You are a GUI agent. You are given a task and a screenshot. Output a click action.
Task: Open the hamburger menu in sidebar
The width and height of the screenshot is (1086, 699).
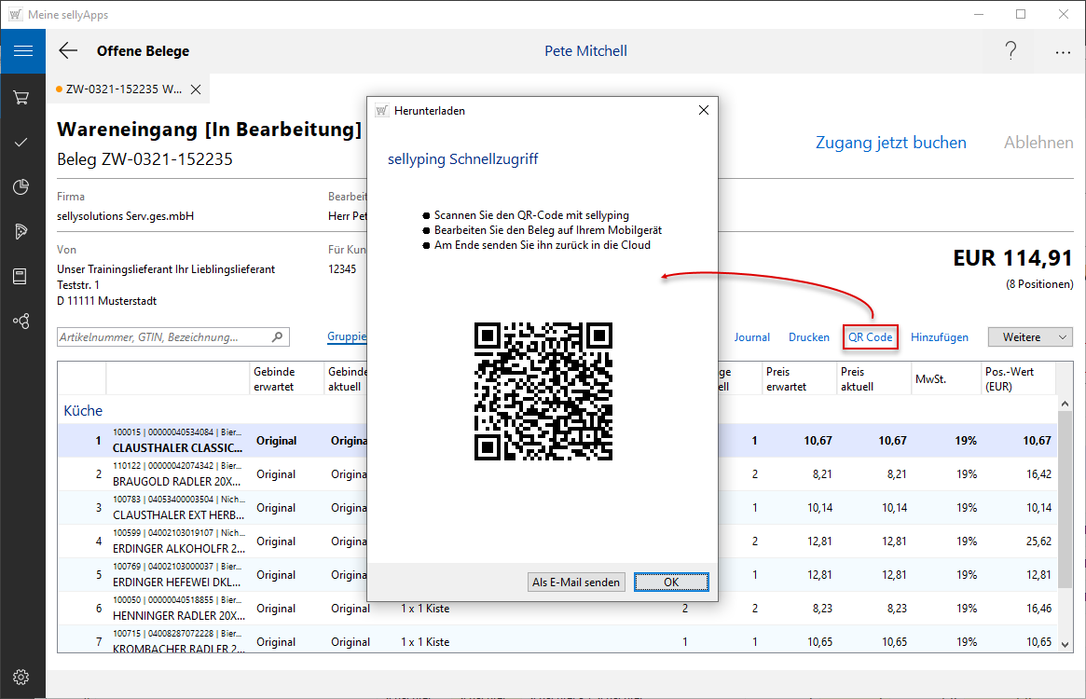coord(23,51)
